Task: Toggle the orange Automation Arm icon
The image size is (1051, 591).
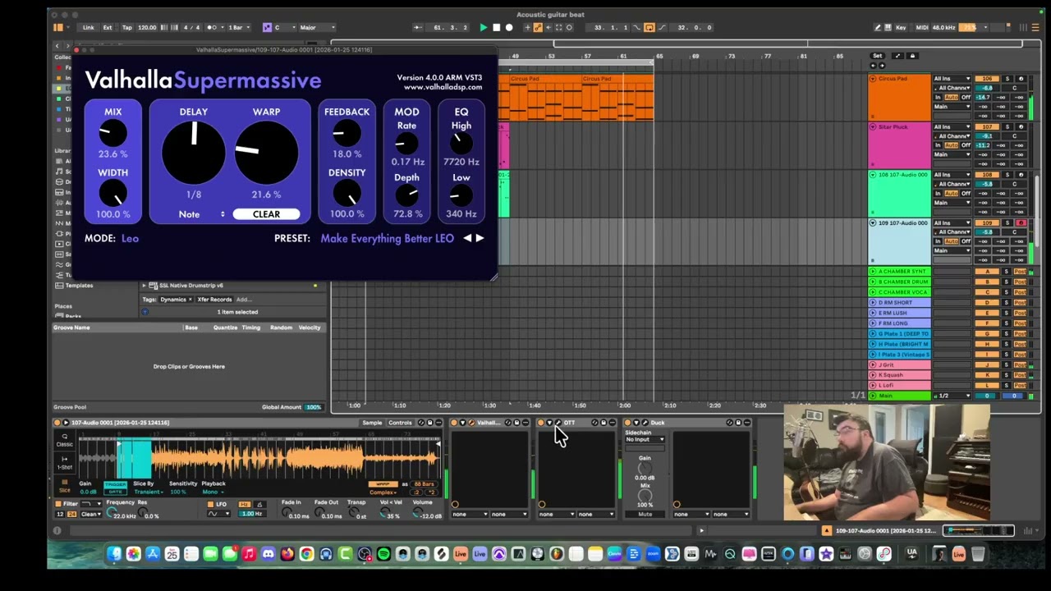Action: (x=539, y=27)
